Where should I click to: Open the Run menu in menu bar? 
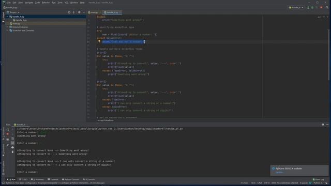point(54,3)
